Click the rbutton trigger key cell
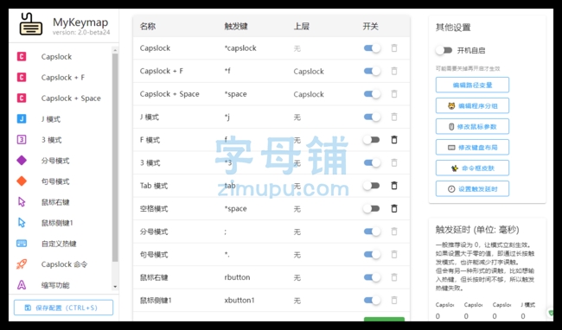The width and height of the screenshot is (562, 330). [x=237, y=277]
